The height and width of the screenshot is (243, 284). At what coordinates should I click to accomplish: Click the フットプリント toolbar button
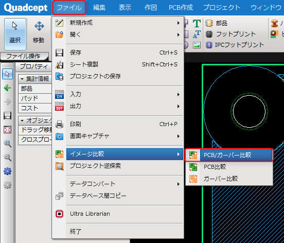click(230, 34)
